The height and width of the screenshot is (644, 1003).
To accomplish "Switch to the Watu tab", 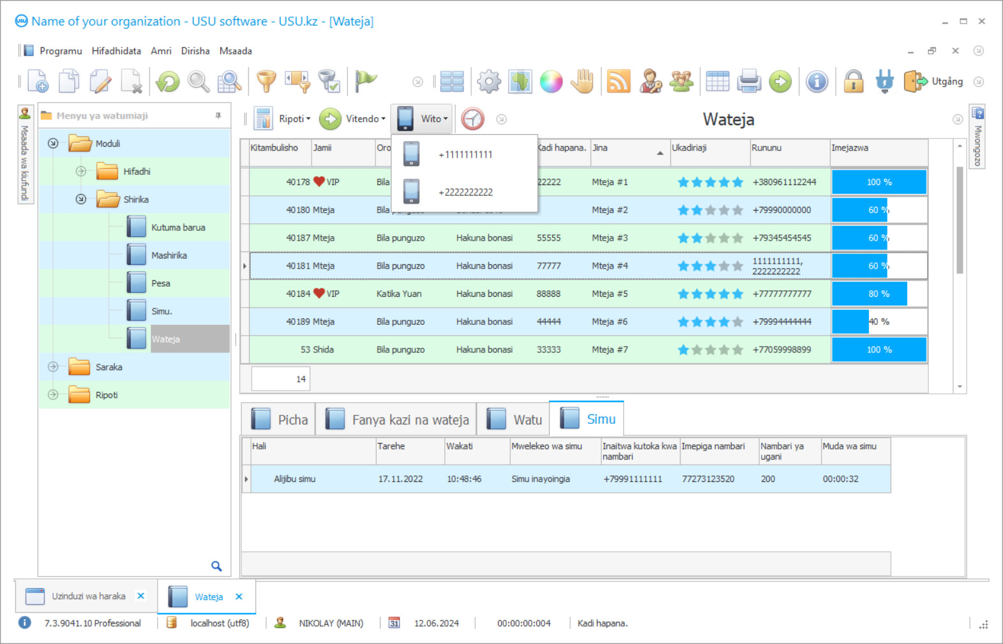I will click(x=514, y=419).
